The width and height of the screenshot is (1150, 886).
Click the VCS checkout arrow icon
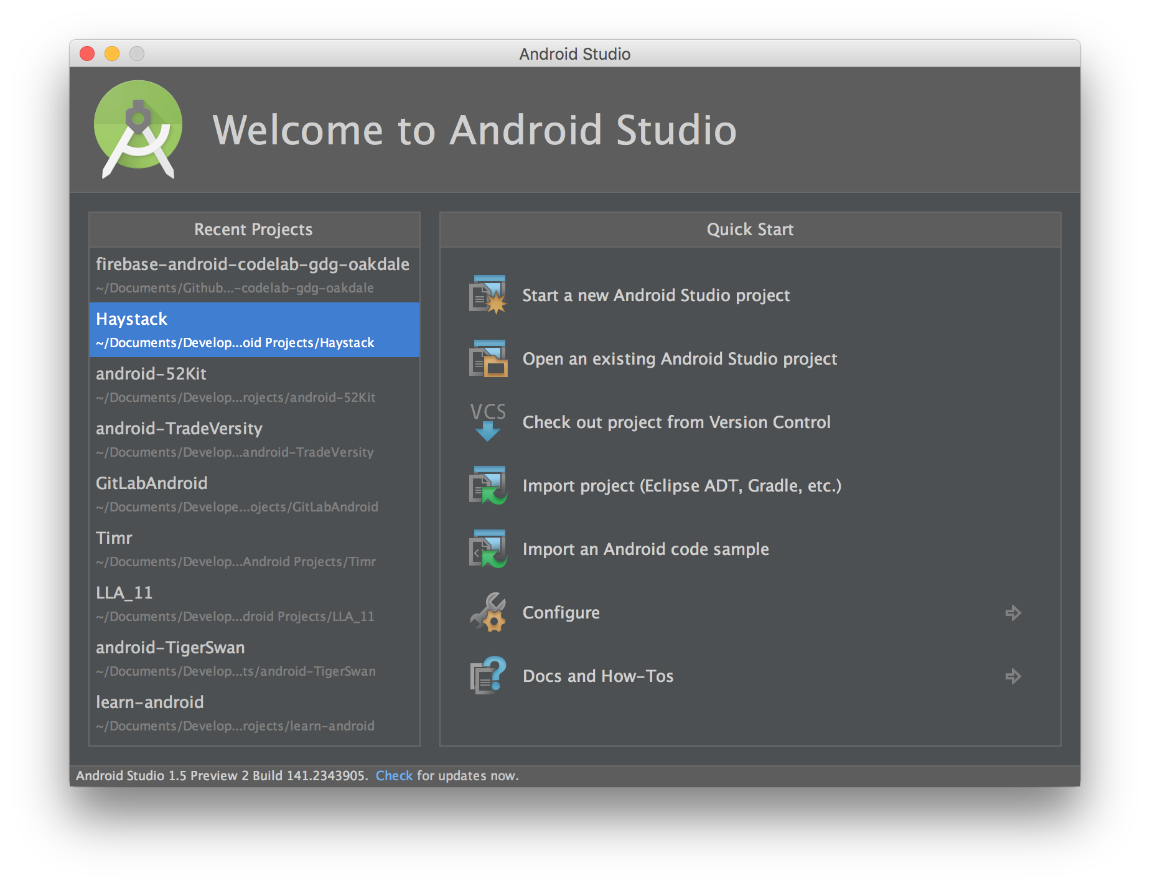coord(488,422)
